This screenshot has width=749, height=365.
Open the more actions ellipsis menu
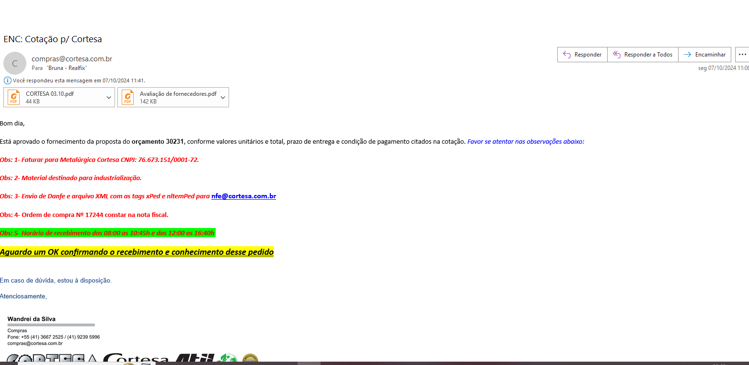(742, 55)
